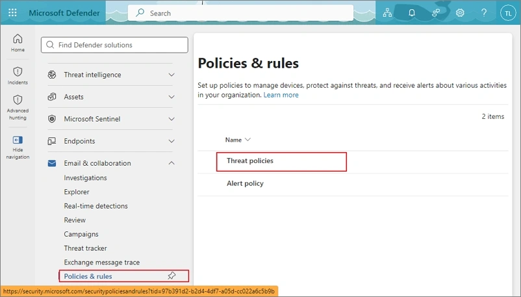Open Investigations under Email & collaboration
This screenshot has height=297, width=521.
click(85, 178)
